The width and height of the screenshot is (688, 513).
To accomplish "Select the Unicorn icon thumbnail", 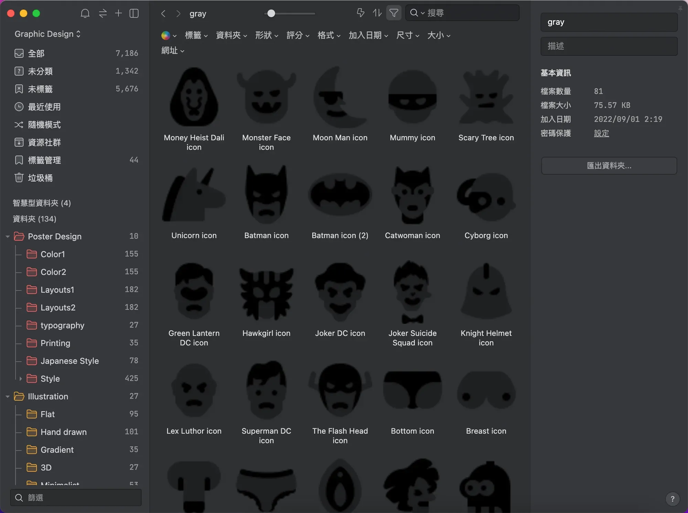I will (x=194, y=195).
